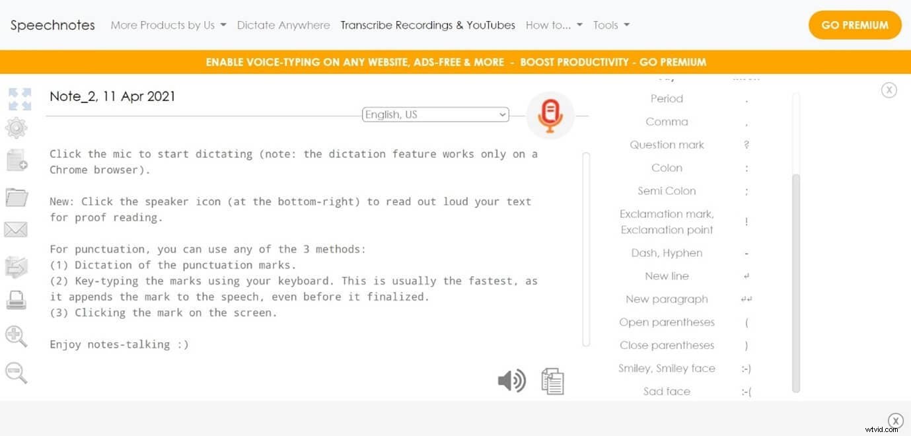
Task: Open the How to... menu
Action: pyautogui.click(x=554, y=25)
